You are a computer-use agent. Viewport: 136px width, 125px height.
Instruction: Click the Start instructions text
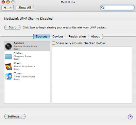coord(65,28)
